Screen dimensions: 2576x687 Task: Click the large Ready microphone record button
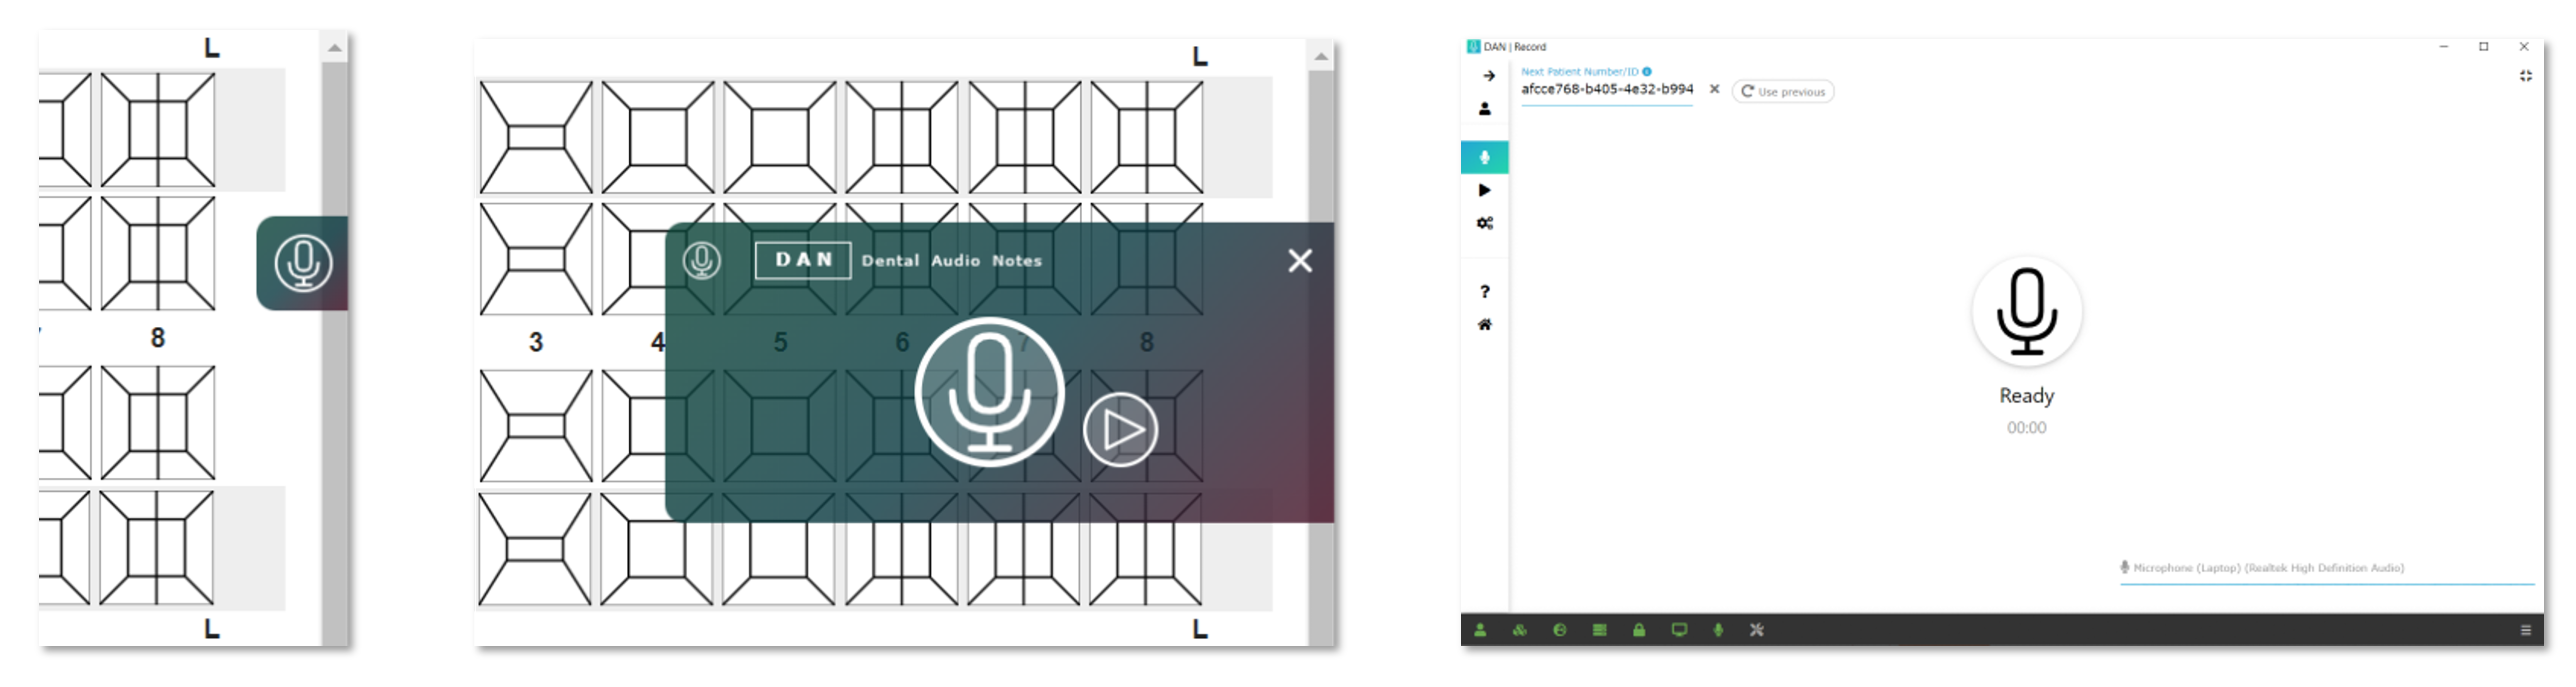[2026, 312]
